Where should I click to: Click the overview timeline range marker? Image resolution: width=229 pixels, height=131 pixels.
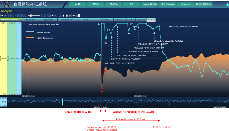62,102
